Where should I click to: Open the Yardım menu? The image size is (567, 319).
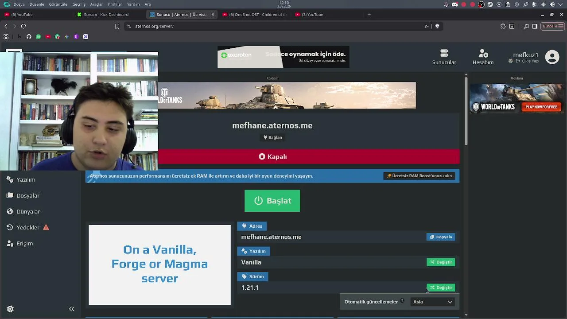pos(133,4)
